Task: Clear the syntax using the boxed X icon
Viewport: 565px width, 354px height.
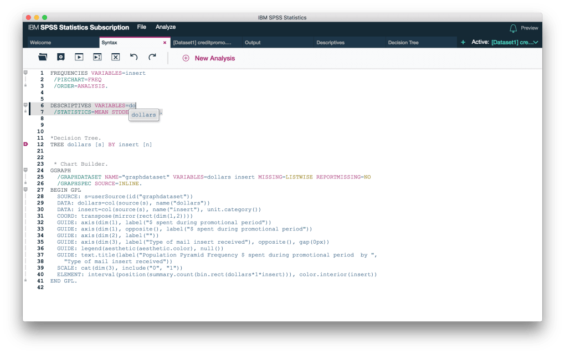Action: click(x=115, y=57)
